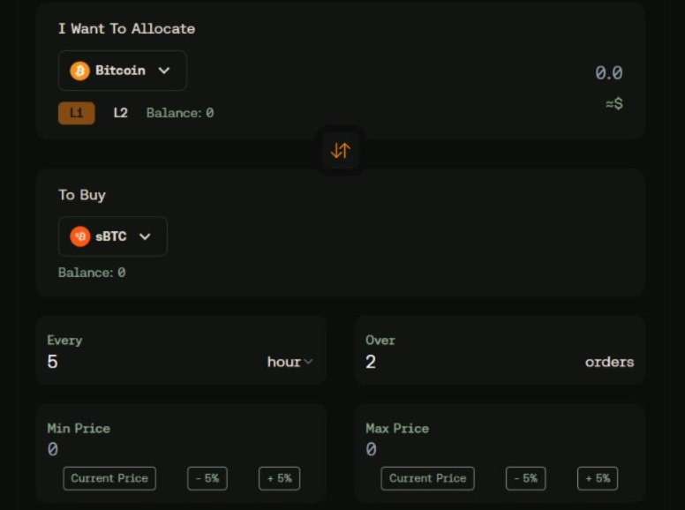The image size is (685, 510).
Task: Set Min Price to Current Price
Action: pos(109,478)
